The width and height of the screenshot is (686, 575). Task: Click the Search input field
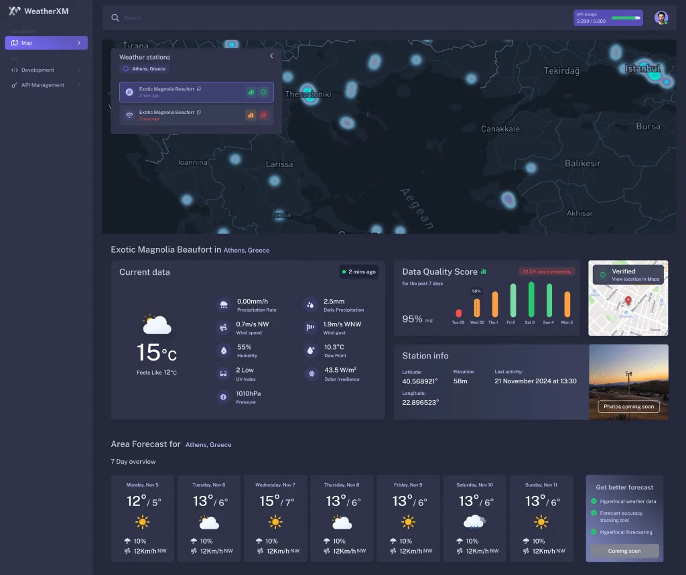pos(341,18)
